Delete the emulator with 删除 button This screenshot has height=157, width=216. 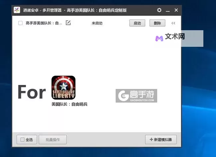coord(157,23)
